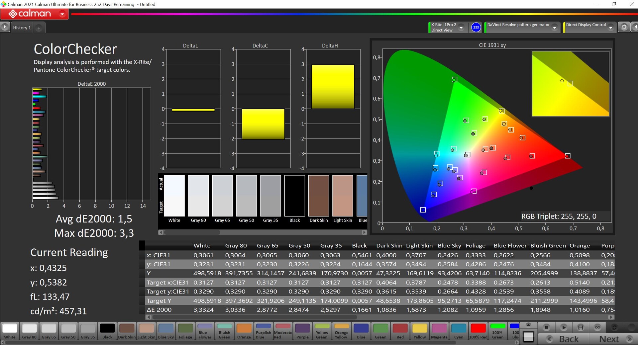The height and width of the screenshot is (345, 638).
Task: Click the blue 233 meter status circle
Action: pyautogui.click(x=476, y=27)
